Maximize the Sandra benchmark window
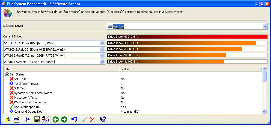 click(262, 4)
